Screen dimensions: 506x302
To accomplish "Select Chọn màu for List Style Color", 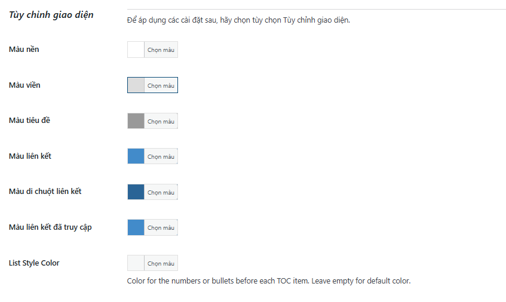I will click(161, 263).
